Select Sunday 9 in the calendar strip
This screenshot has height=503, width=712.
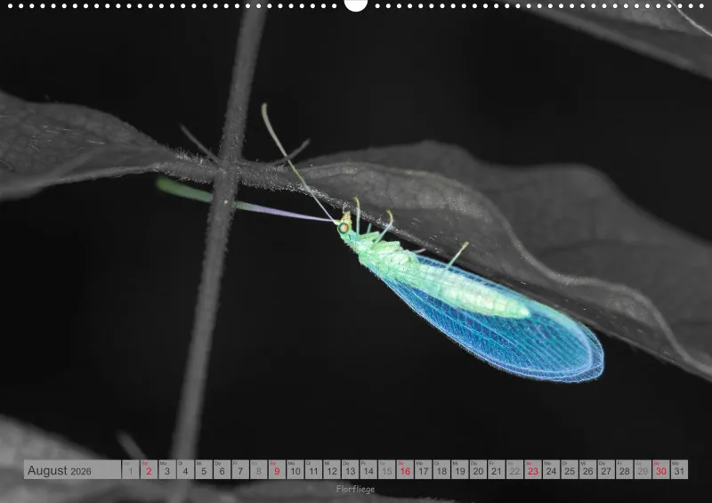pos(277,469)
